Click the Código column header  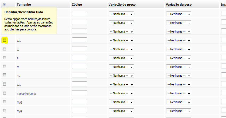(x=77, y=5)
